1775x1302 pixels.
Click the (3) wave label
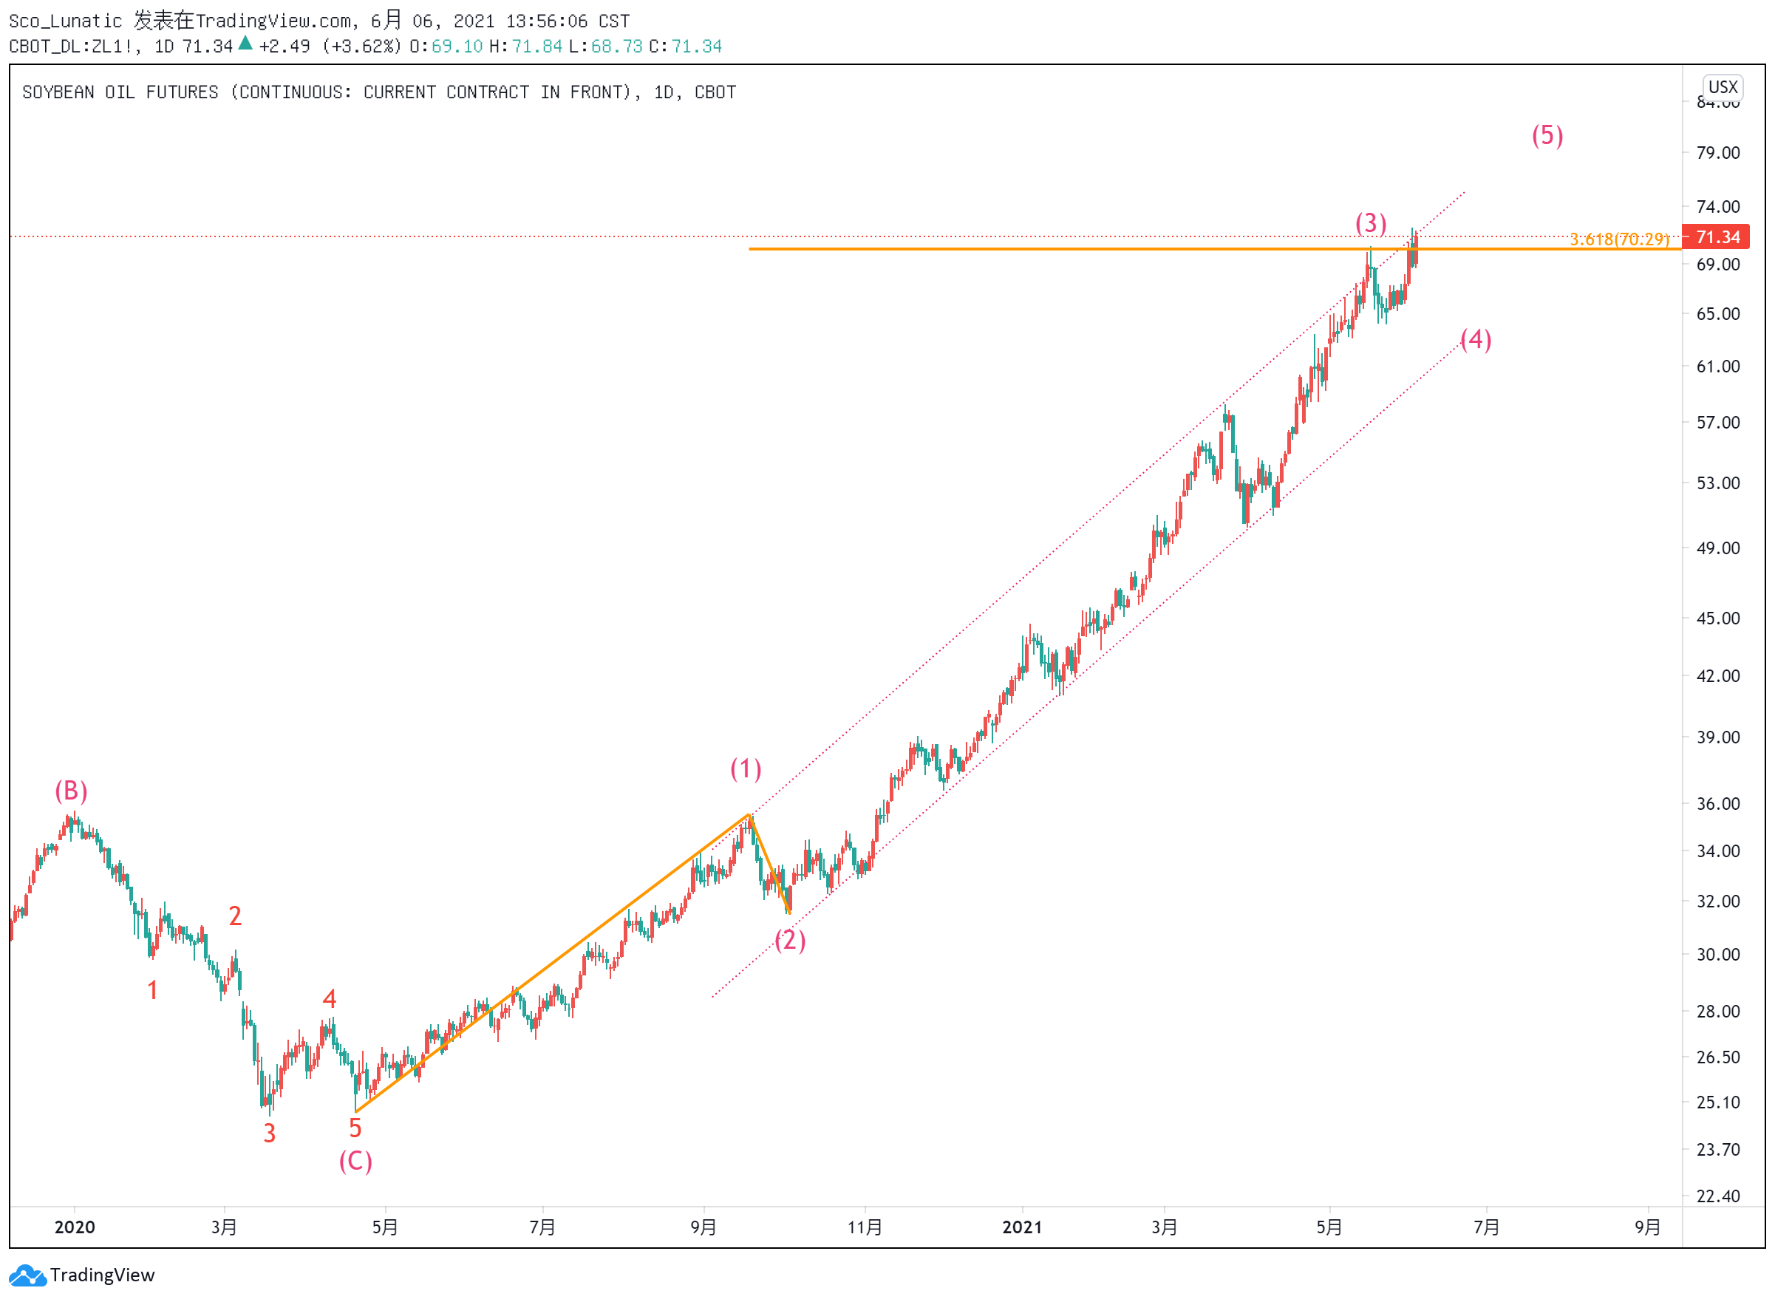[1371, 223]
